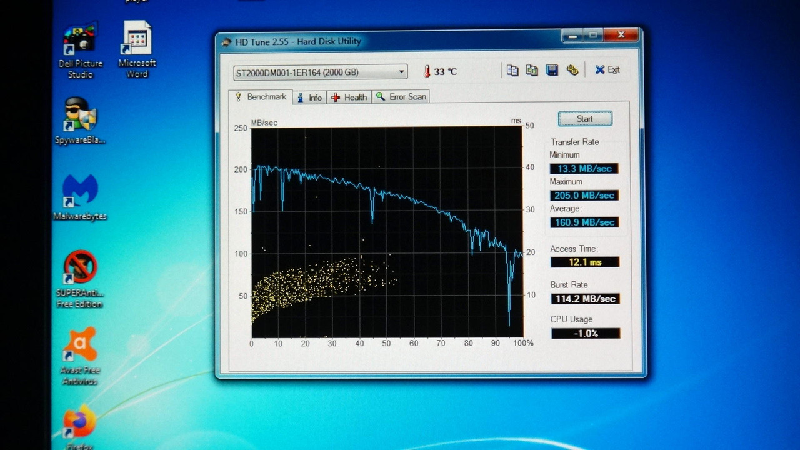Viewport: 800px width, 450px height.
Task: Click the CPU Usage value -1.0%
Action: click(586, 334)
